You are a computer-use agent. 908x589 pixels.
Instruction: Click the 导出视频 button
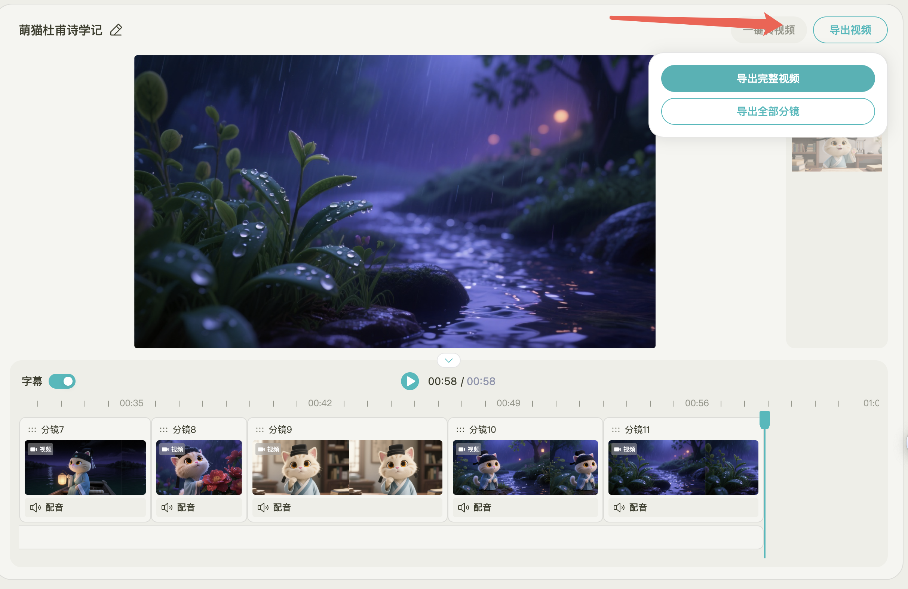[850, 30]
